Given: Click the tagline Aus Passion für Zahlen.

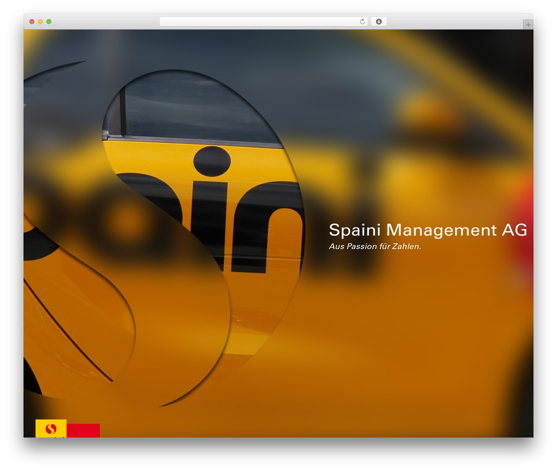Looking at the screenshot, I should point(375,246).
